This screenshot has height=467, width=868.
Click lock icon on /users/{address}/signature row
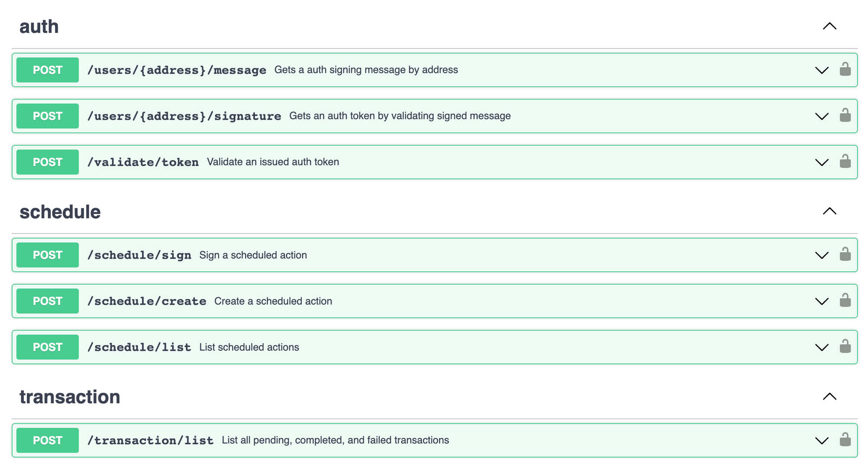[x=845, y=115]
